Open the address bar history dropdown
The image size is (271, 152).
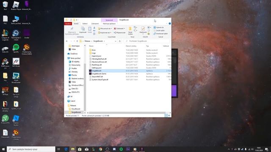click(116, 41)
